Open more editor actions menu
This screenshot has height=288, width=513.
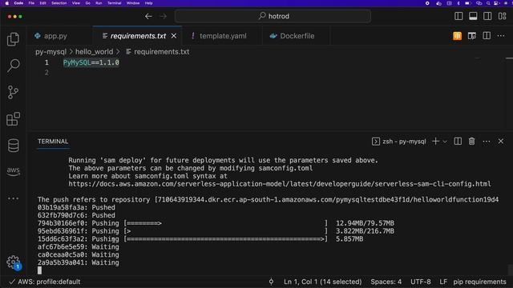click(501, 36)
